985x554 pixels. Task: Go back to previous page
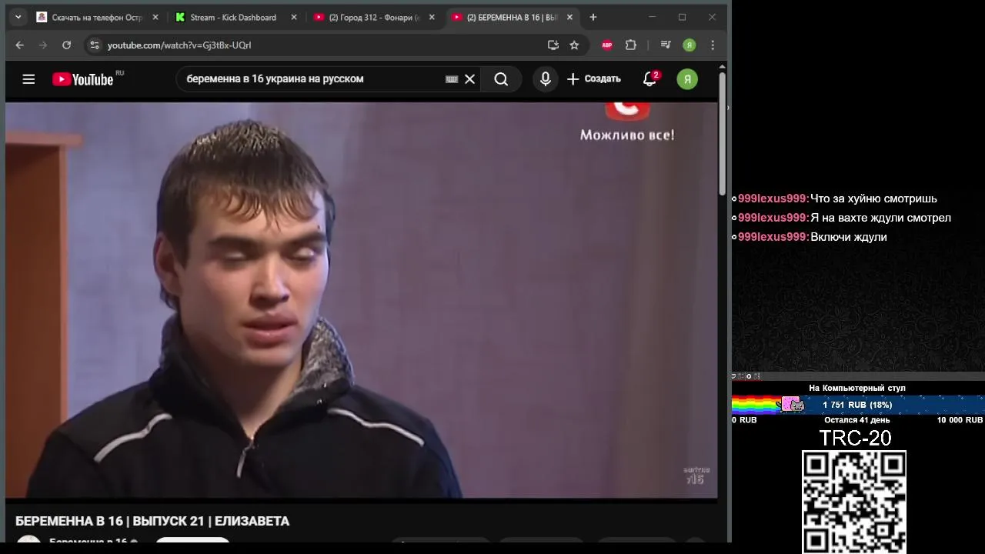click(x=20, y=45)
